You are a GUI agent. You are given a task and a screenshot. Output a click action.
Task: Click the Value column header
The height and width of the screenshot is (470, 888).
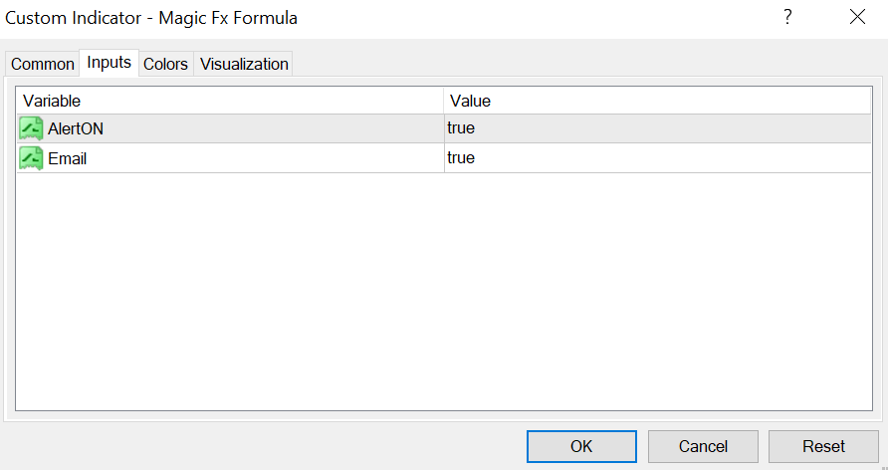pos(470,101)
